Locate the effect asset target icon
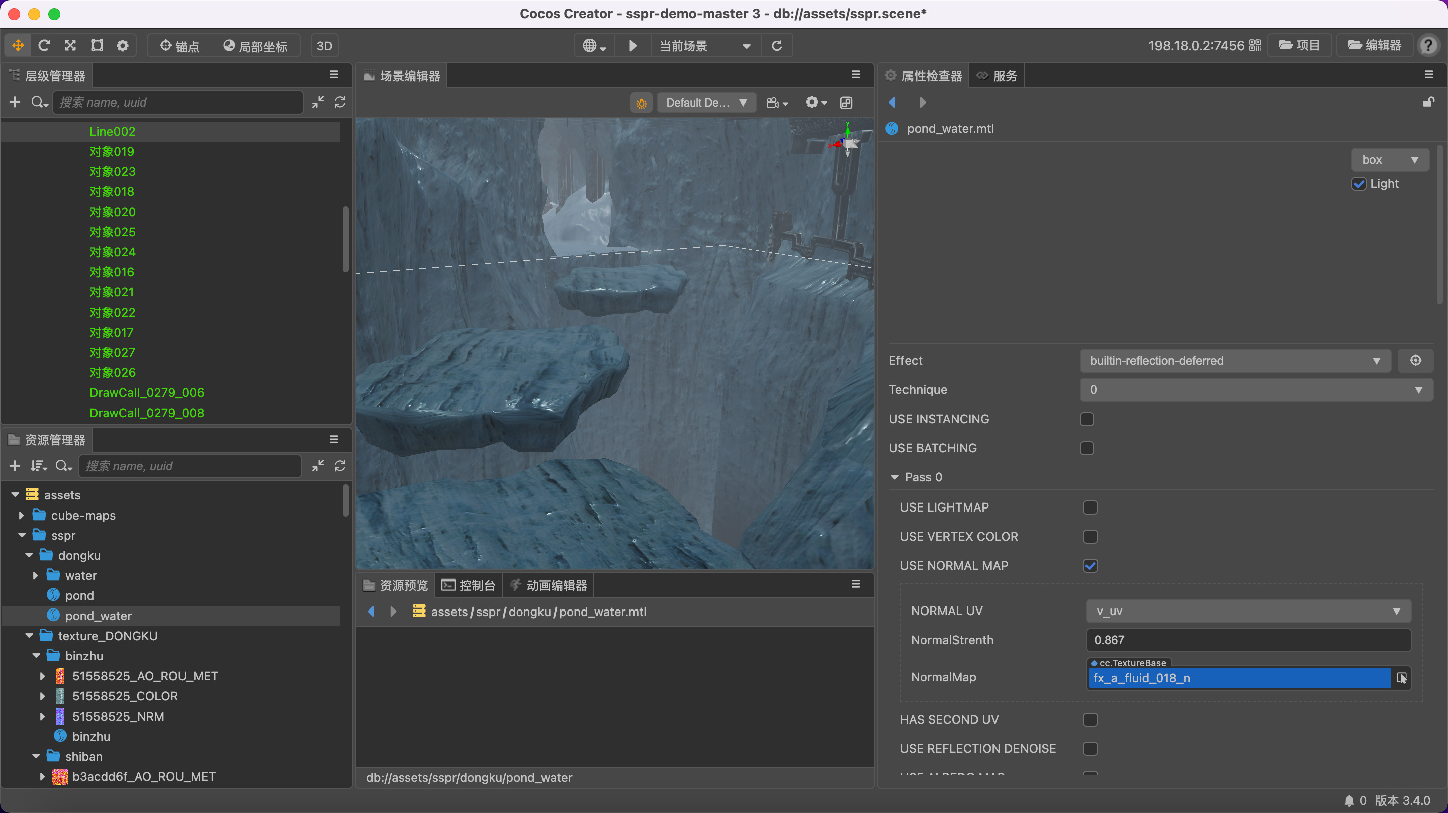This screenshot has height=813, width=1448. [1415, 361]
